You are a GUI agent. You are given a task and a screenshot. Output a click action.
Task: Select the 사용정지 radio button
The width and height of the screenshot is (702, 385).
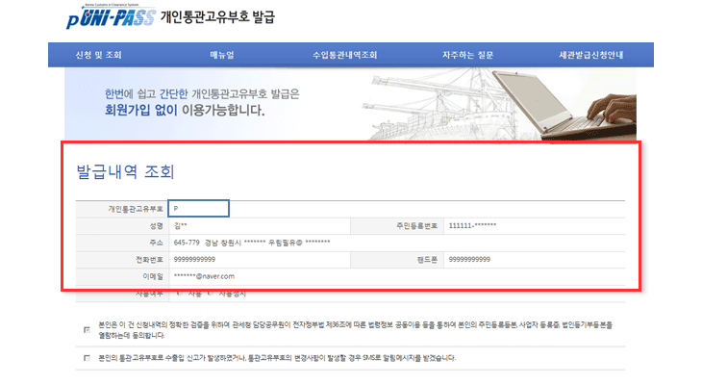click(x=211, y=294)
